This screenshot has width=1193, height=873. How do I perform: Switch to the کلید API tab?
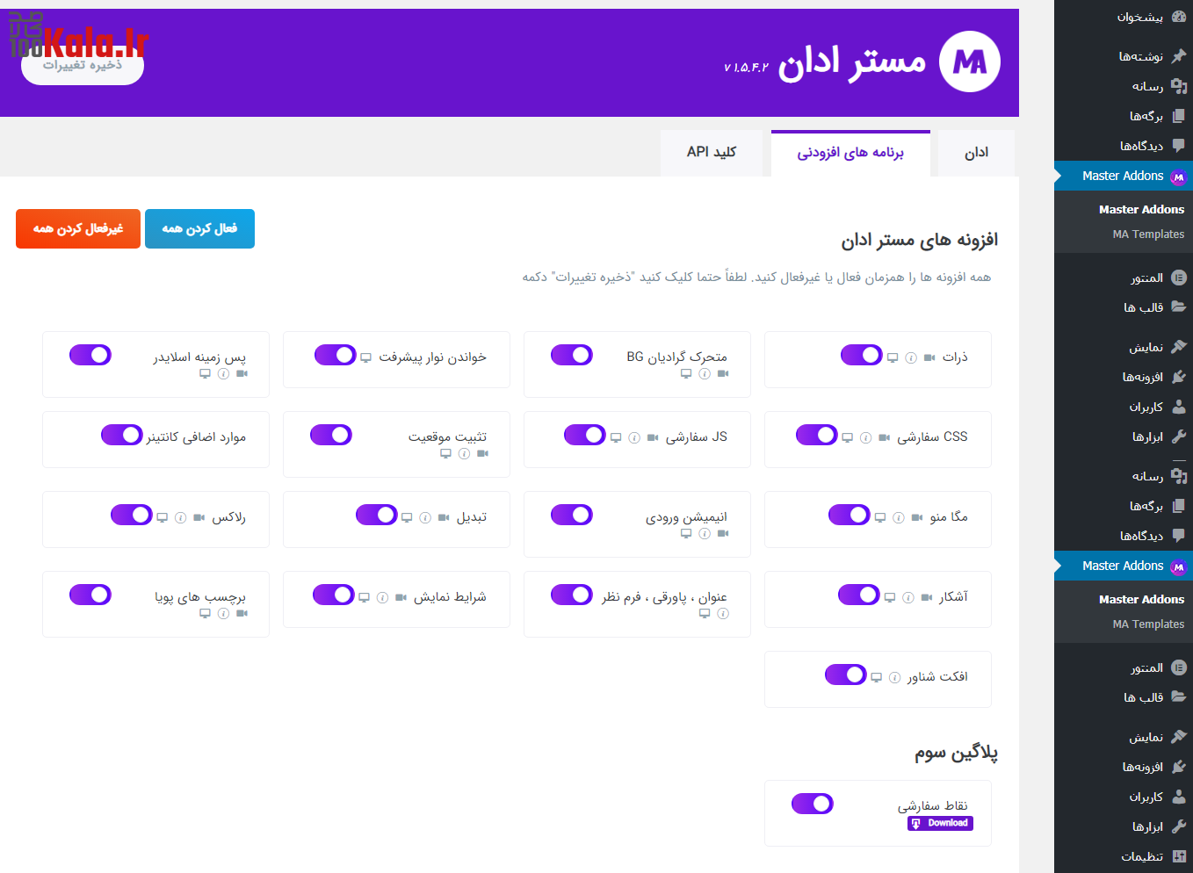pyautogui.click(x=712, y=153)
